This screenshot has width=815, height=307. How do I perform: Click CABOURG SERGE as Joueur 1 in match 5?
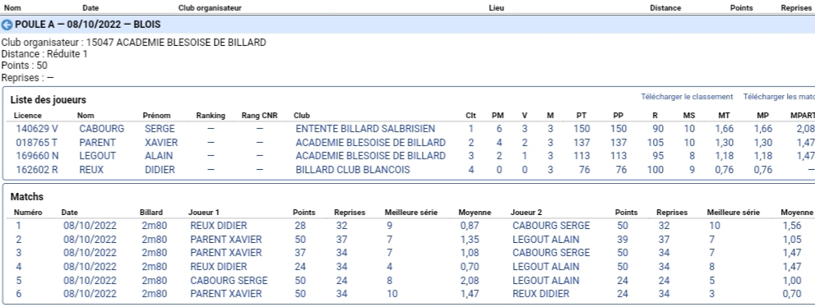(x=229, y=281)
